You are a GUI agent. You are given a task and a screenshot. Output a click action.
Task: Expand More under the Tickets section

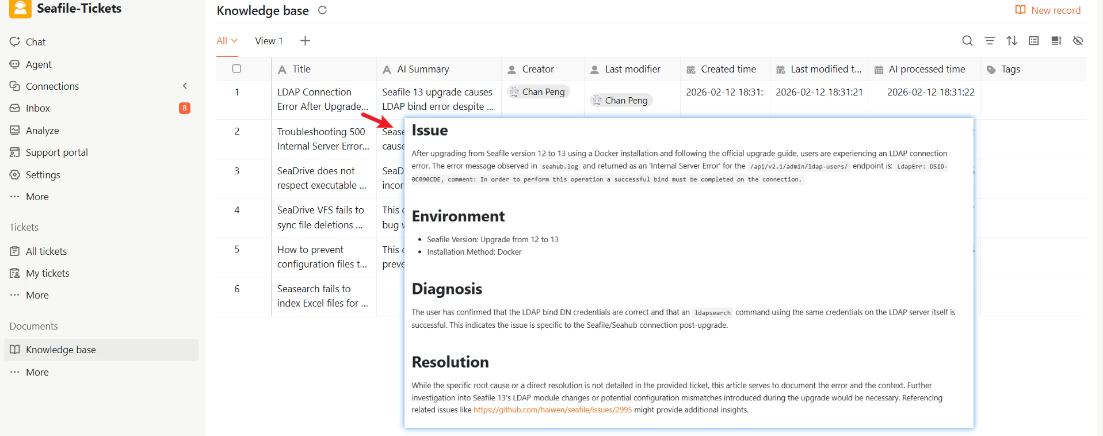pos(37,295)
